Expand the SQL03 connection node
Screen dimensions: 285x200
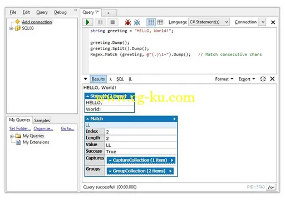[11, 28]
